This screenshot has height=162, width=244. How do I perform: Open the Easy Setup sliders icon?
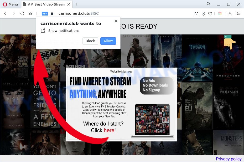pos(238,13)
